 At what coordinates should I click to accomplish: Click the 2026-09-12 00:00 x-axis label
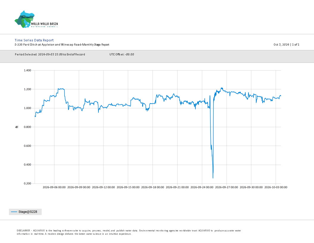click(x=103, y=187)
